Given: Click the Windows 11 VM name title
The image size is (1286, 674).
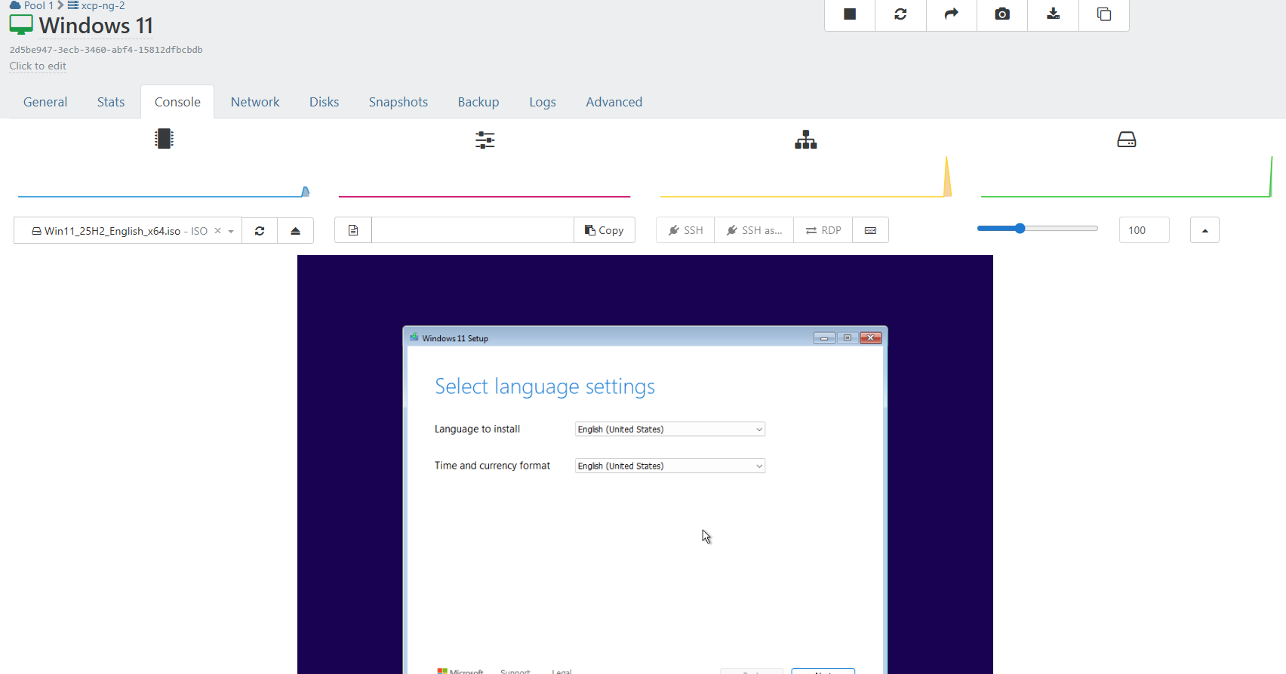Looking at the screenshot, I should (x=96, y=26).
